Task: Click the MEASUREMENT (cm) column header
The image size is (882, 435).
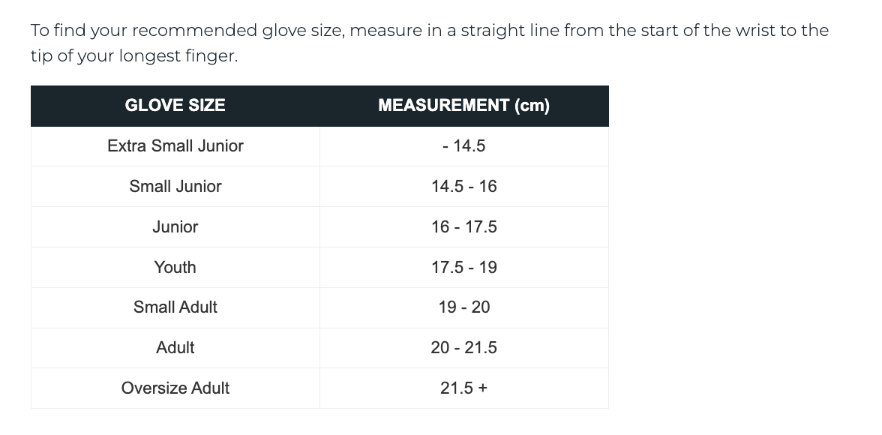Action: click(x=463, y=106)
